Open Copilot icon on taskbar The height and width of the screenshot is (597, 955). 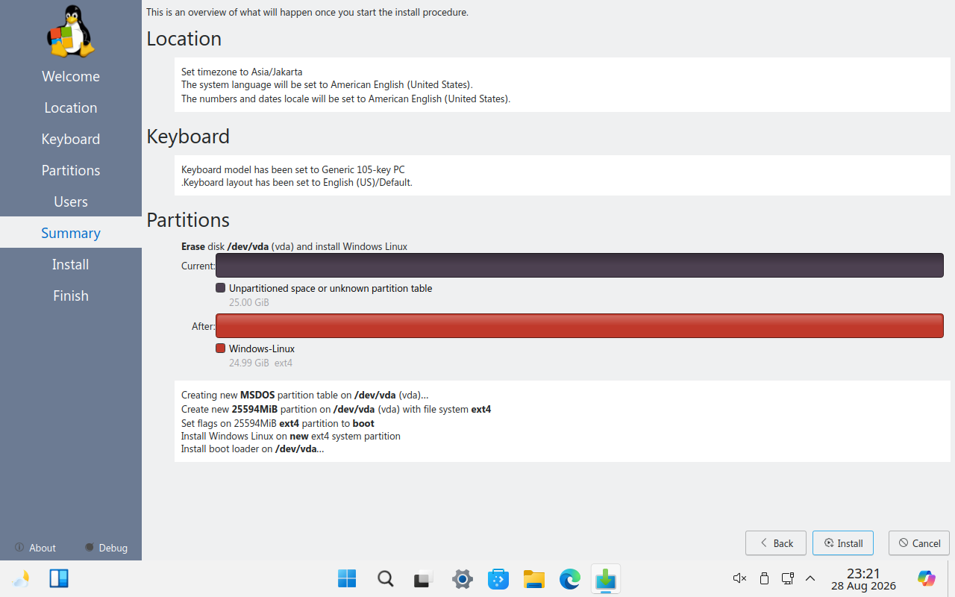(927, 578)
